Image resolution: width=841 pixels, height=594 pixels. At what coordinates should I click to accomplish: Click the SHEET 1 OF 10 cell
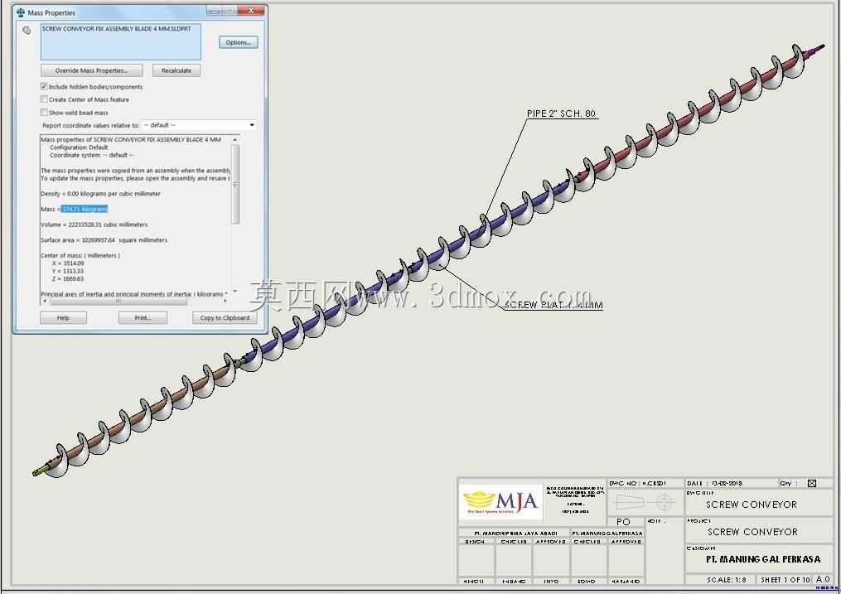(x=785, y=580)
